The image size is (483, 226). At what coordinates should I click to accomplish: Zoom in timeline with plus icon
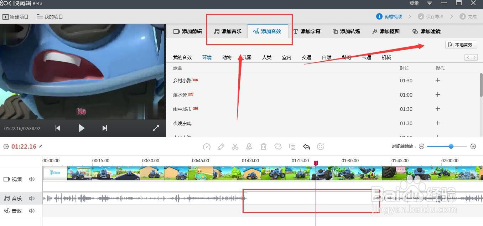(473, 147)
